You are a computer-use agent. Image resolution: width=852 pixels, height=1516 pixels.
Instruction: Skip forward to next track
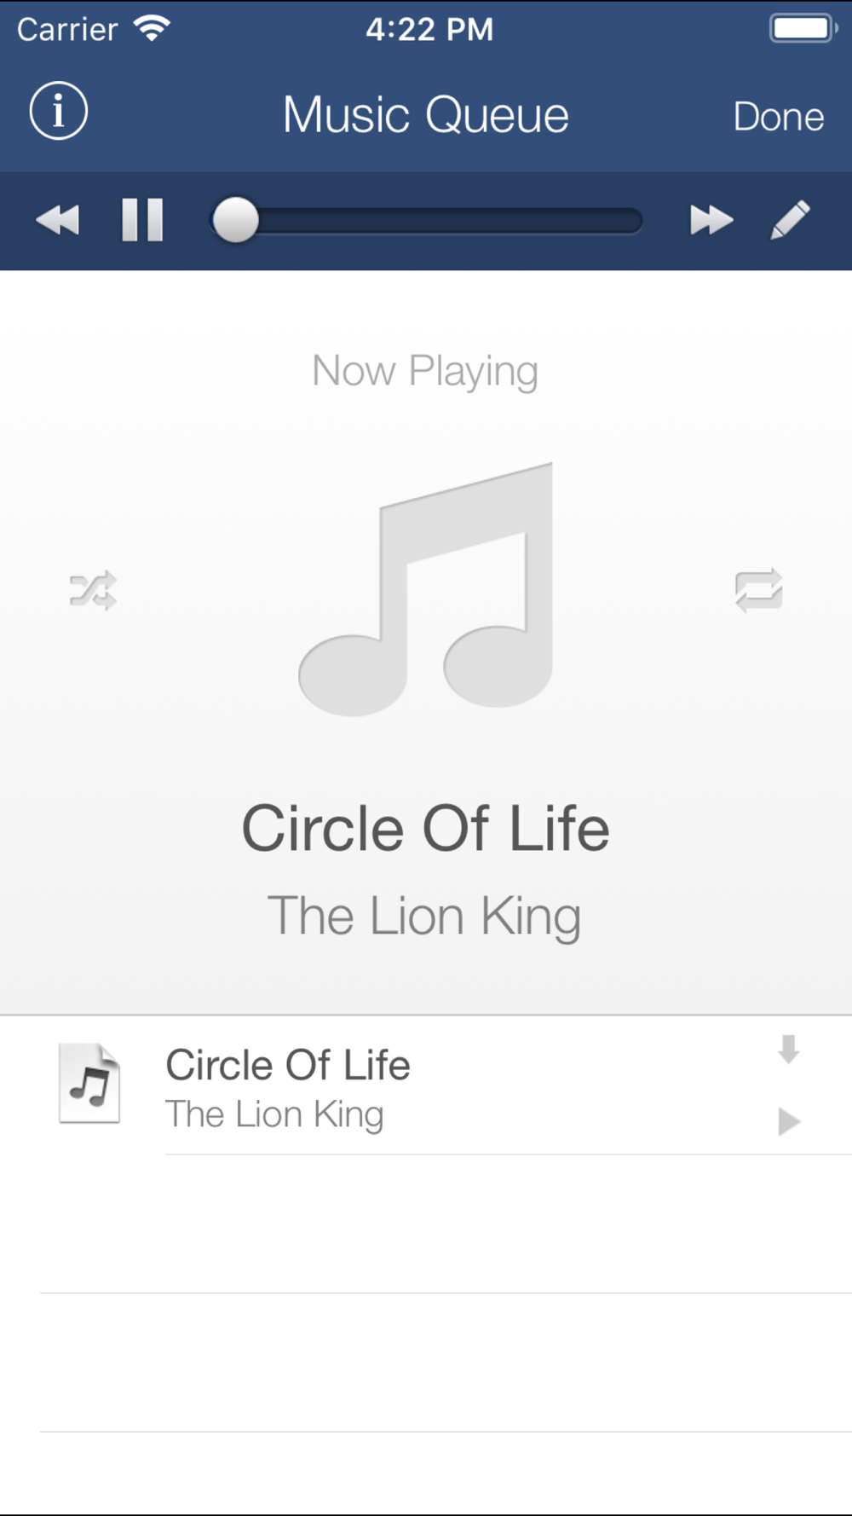[711, 220]
